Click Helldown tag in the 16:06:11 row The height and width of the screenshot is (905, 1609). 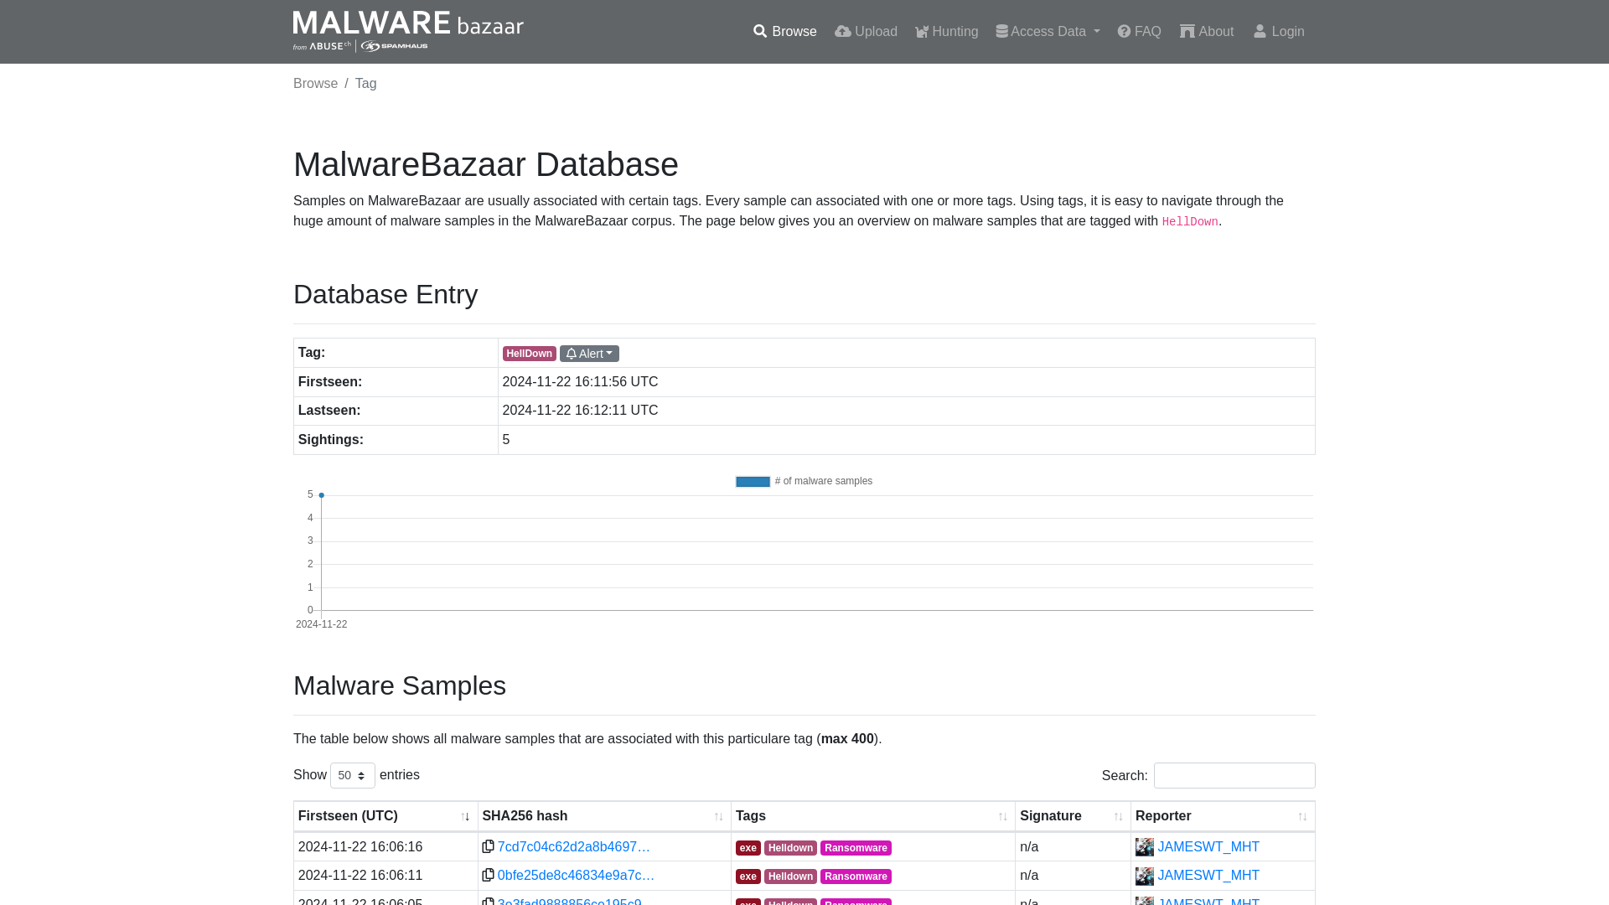pyautogui.click(x=790, y=877)
